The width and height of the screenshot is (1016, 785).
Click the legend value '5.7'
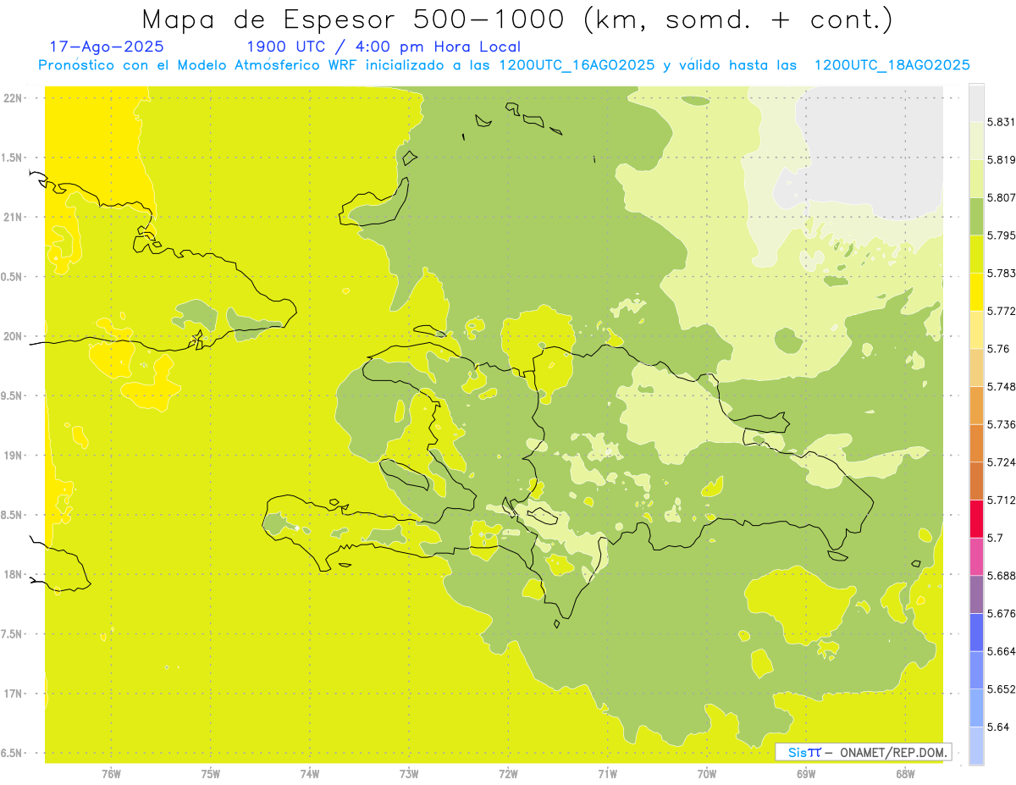click(x=995, y=538)
